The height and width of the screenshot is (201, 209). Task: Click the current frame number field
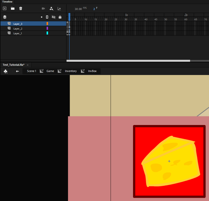point(94,9)
